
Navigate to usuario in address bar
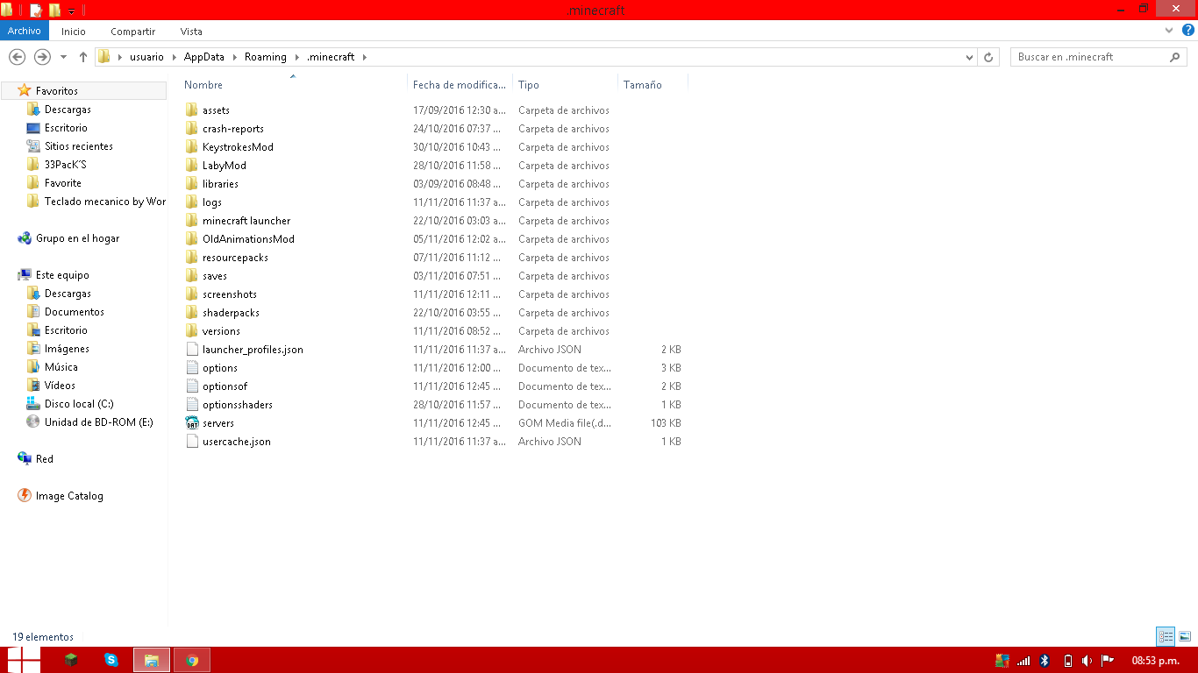tap(146, 57)
